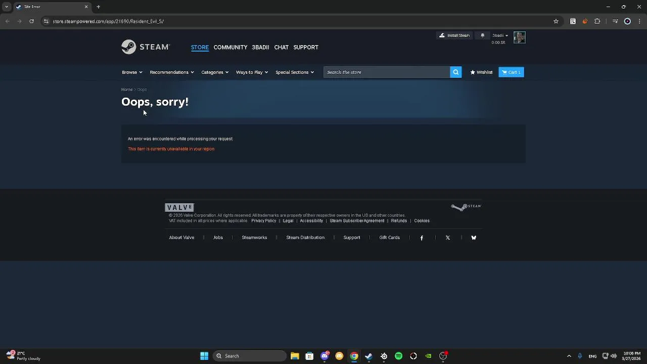Open the Cart button
The image size is (647, 364).
pyautogui.click(x=511, y=72)
